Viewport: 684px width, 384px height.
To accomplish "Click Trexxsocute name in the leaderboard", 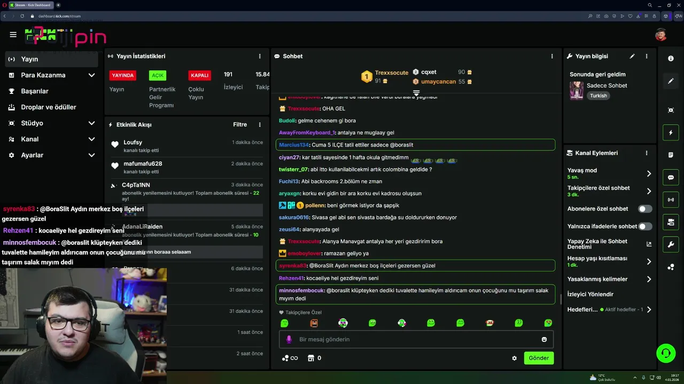I will (392, 73).
